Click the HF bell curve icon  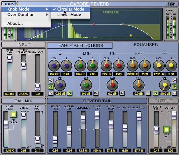coord(174,93)
